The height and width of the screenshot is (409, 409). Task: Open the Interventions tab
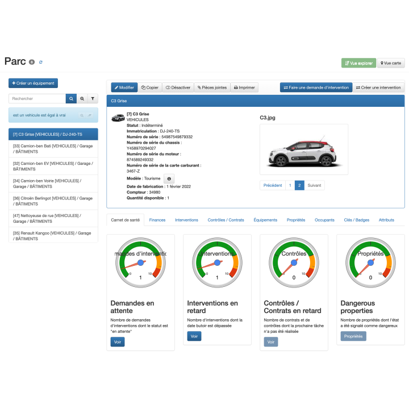pos(186,220)
